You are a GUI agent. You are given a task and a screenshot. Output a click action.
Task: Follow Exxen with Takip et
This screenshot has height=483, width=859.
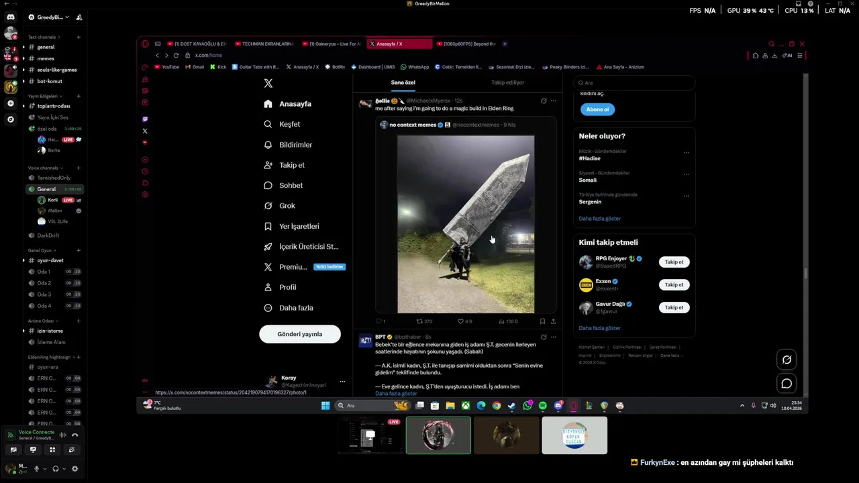(674, 284)
